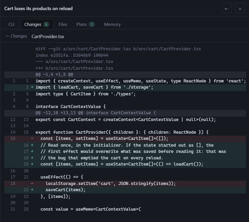Click the comment line '// the bug that emptied the cart'
Screen dimensions: 249x222
[125, 158]
